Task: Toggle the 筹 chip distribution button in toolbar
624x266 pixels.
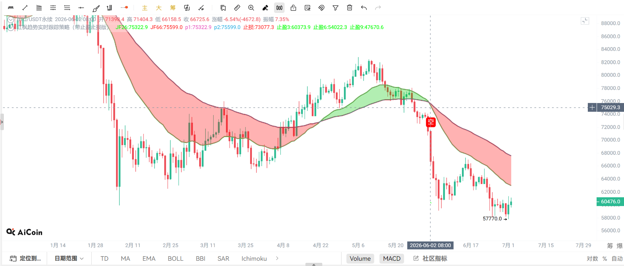Action: 173,8
